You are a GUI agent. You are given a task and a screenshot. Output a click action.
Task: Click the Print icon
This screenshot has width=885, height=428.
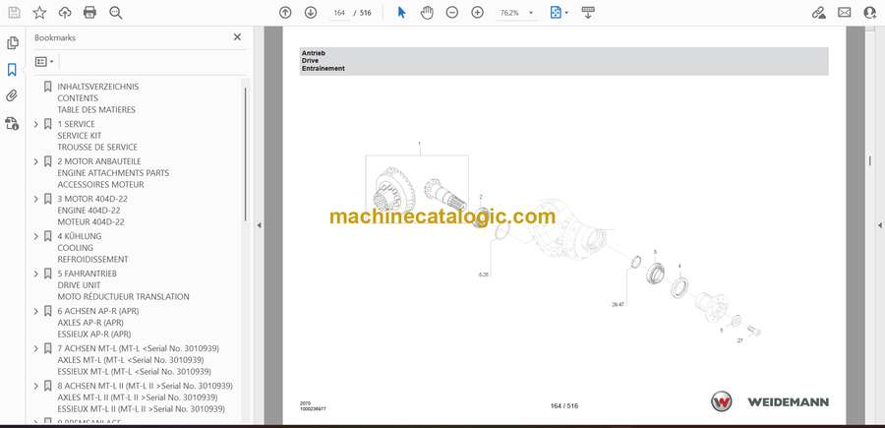tap(89, 13)
